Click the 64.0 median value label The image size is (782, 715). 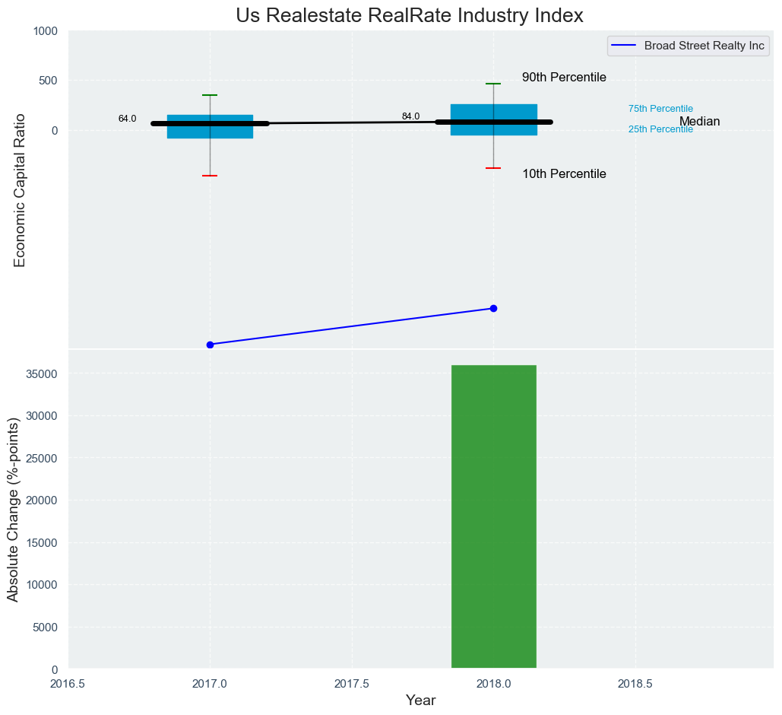(x=127, y=119)
